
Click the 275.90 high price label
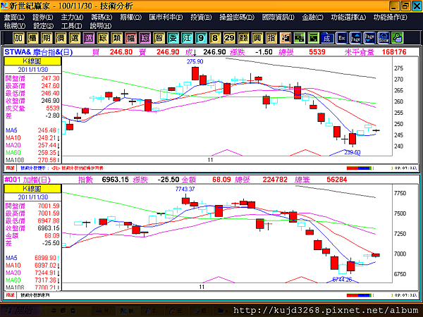click(195, 62)
